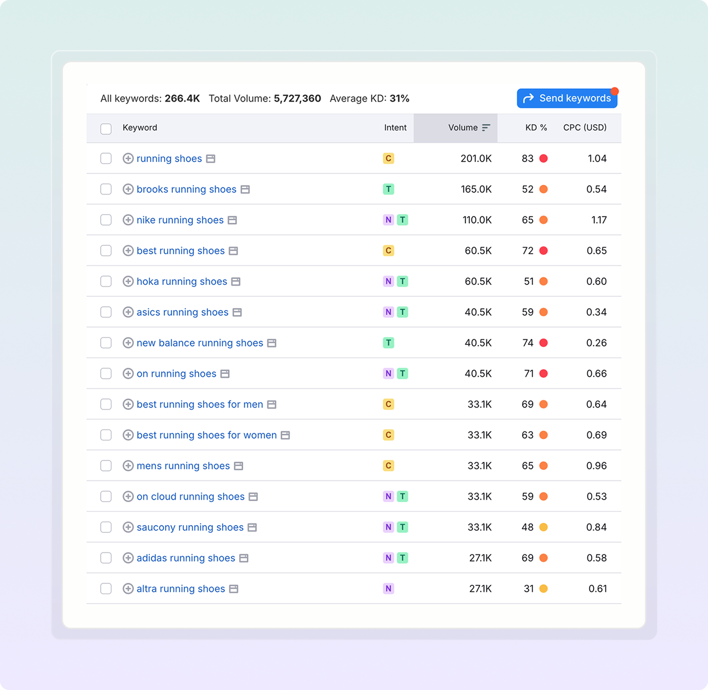Click yellow KD dot for 'saucony running shoes'
The height and width of the screenshot is (690, 708).
(543, 527)
